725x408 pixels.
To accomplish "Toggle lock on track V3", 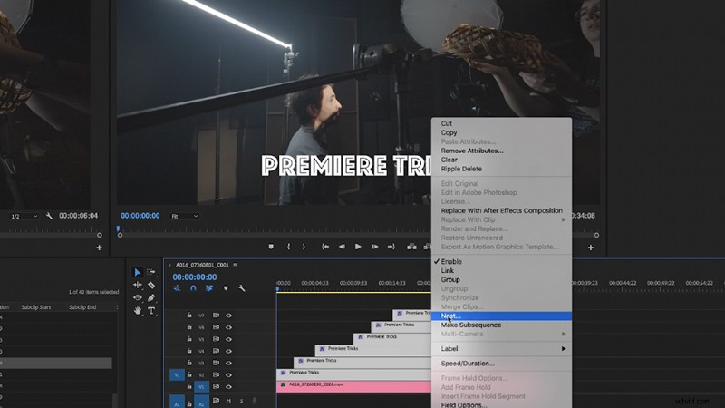I will coord(189,363).
